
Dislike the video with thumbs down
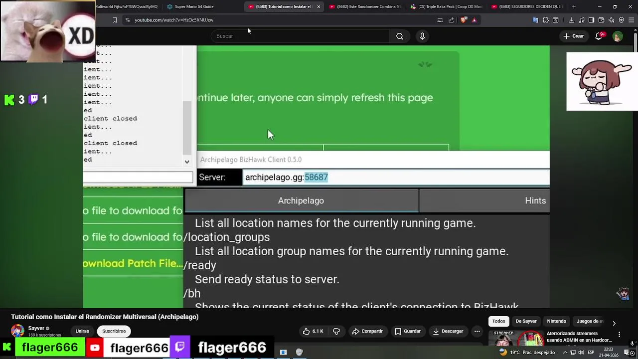pos(336,331)
